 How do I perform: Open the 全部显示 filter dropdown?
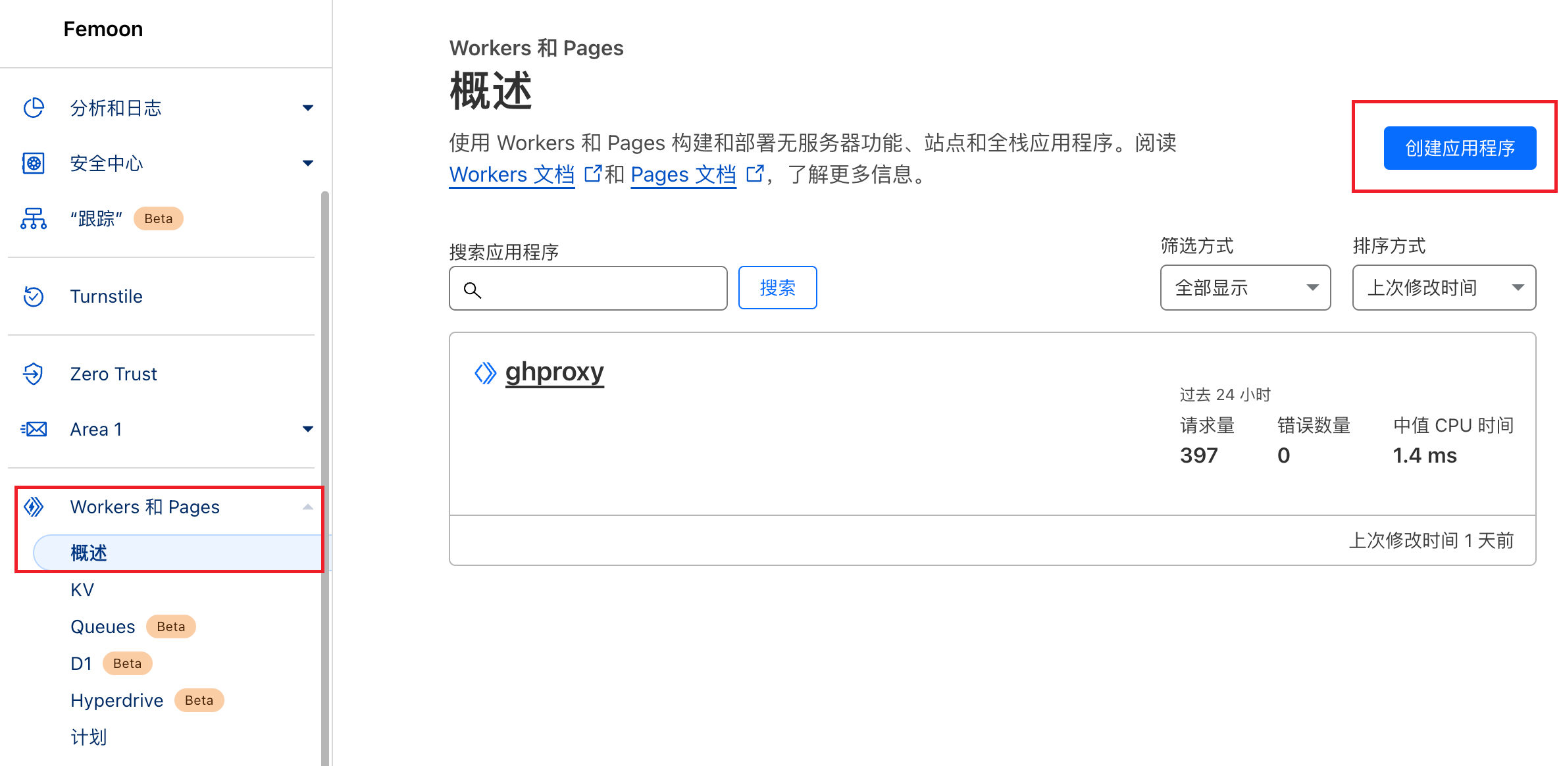[1244, 288]
